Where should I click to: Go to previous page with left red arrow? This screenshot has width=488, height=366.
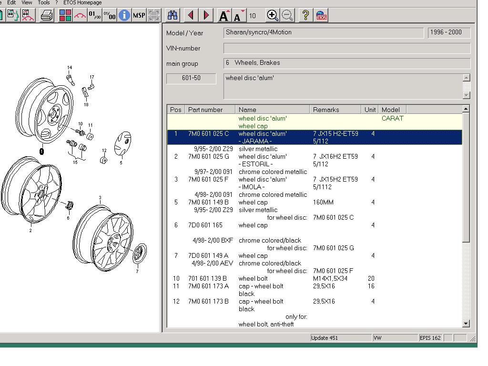[x=191, y=16]
